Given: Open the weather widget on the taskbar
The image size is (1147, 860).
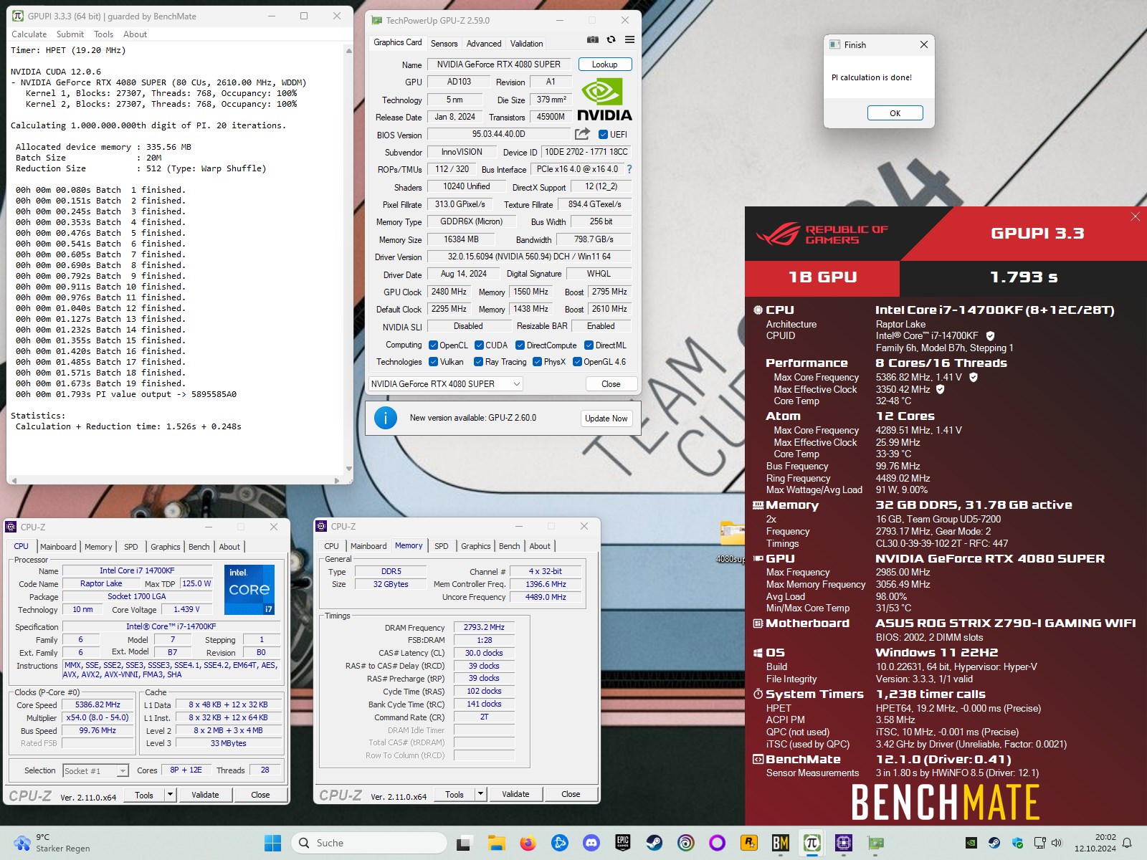Looking at the screenshot, I should pyautogui.click(x=54, y=843).
